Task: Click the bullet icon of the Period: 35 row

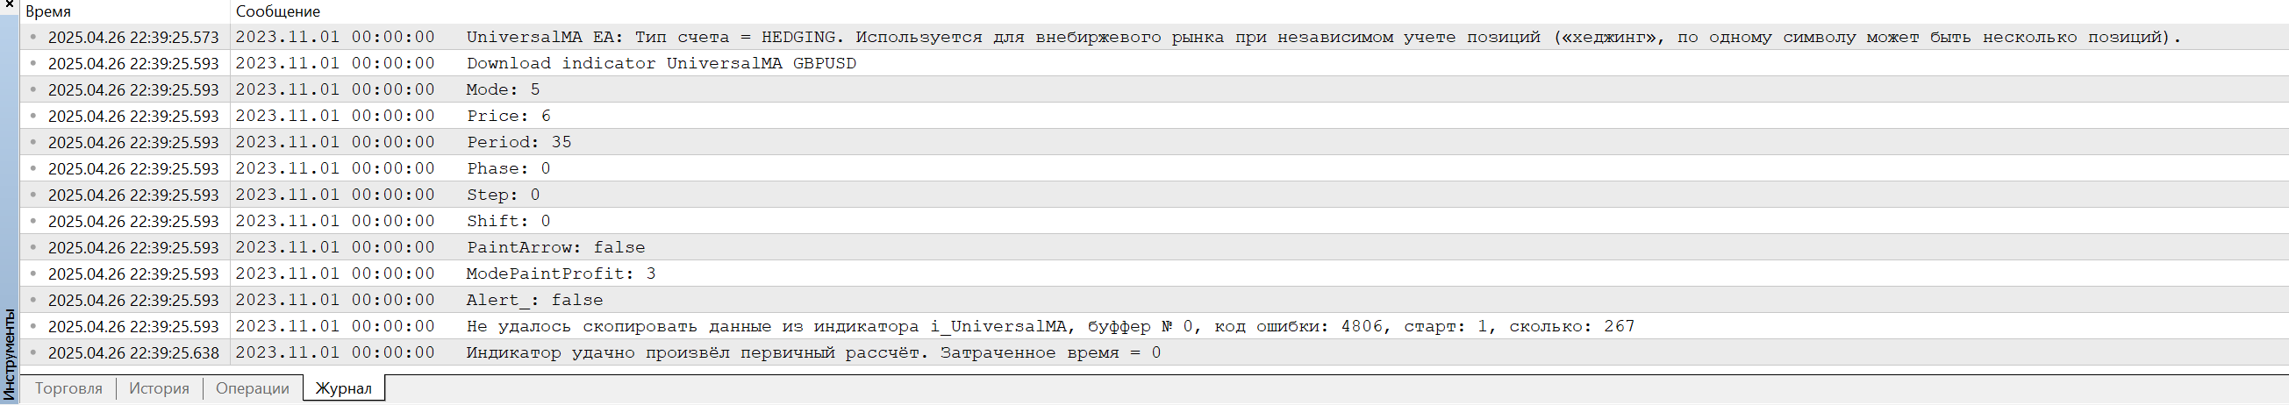Action: point(33,142)
